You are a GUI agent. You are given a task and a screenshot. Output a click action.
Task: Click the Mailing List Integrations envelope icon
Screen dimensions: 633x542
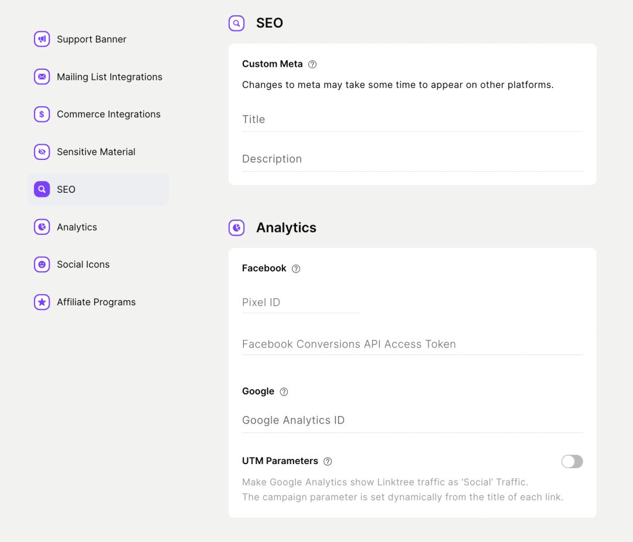[42, 77]
